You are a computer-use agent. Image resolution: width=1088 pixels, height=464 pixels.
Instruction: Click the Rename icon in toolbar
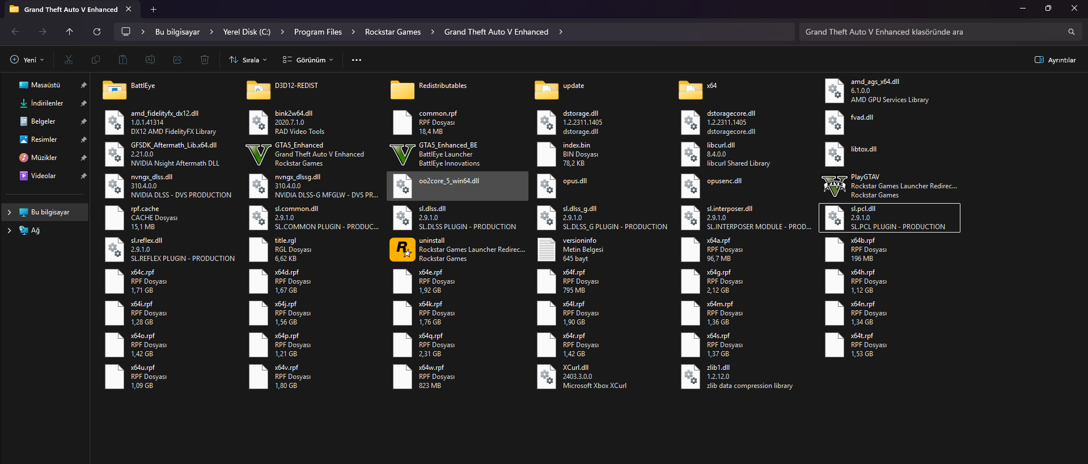[x=150, y=60]
